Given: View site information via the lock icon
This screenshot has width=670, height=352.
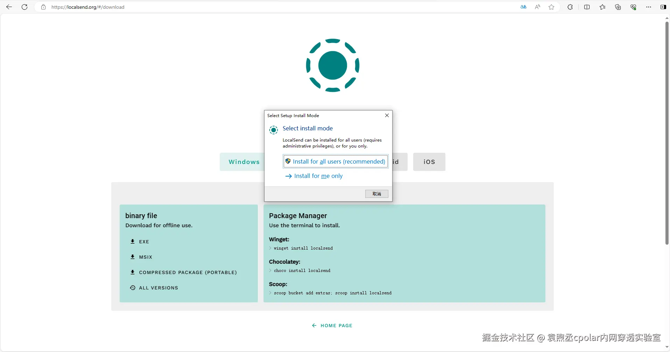Looking at the screenshot, I should [x=43, y=7].
